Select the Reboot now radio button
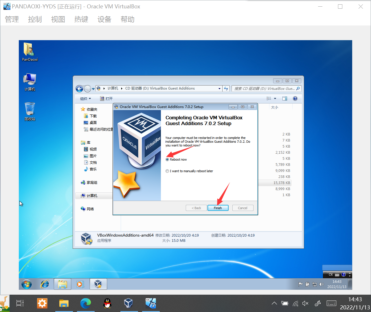 167,159
